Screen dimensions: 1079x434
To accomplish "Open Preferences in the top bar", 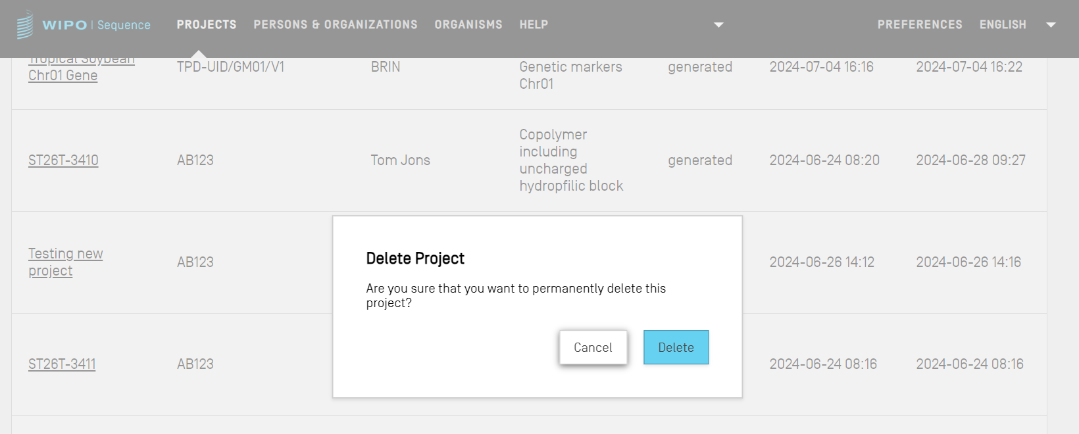I will (x=920, y=25).
